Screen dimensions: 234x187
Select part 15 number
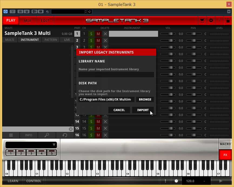[77, 128]
